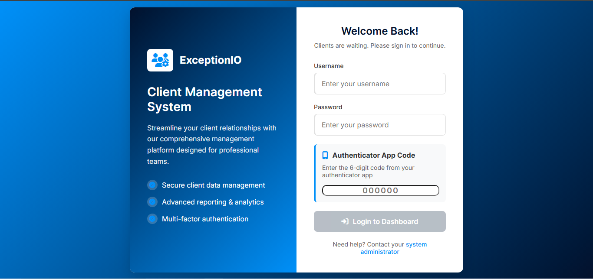Click the bullet icon for Secure client data management
The image size is (593, 279).
click(x=152, y=185)
